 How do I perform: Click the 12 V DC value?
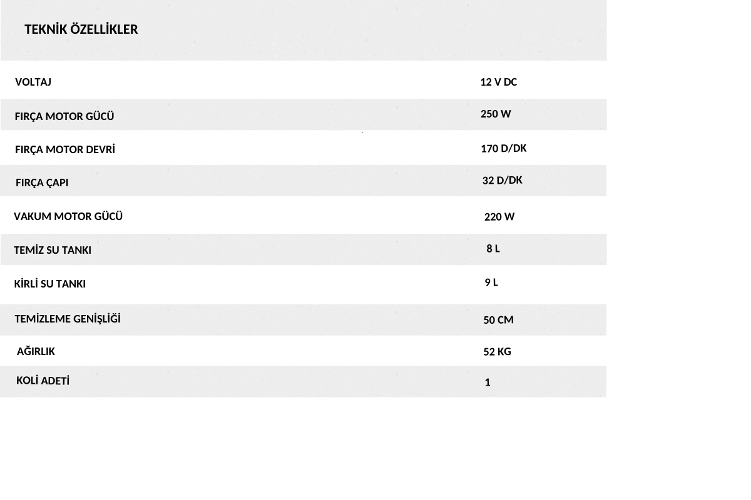[x=499, y=82]
